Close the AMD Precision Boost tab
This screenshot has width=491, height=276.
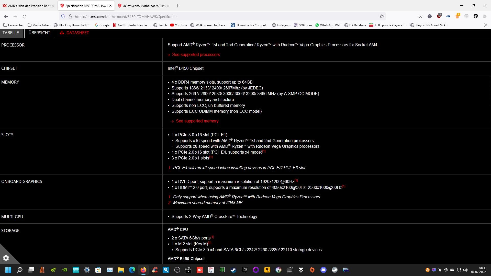pos(53,6)
